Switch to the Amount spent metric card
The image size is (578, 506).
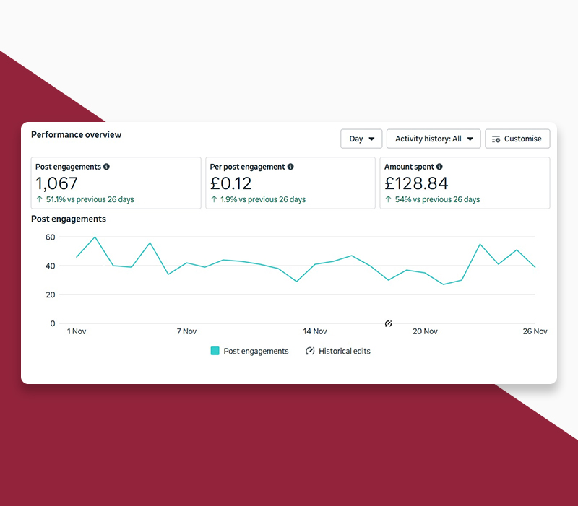465,183
